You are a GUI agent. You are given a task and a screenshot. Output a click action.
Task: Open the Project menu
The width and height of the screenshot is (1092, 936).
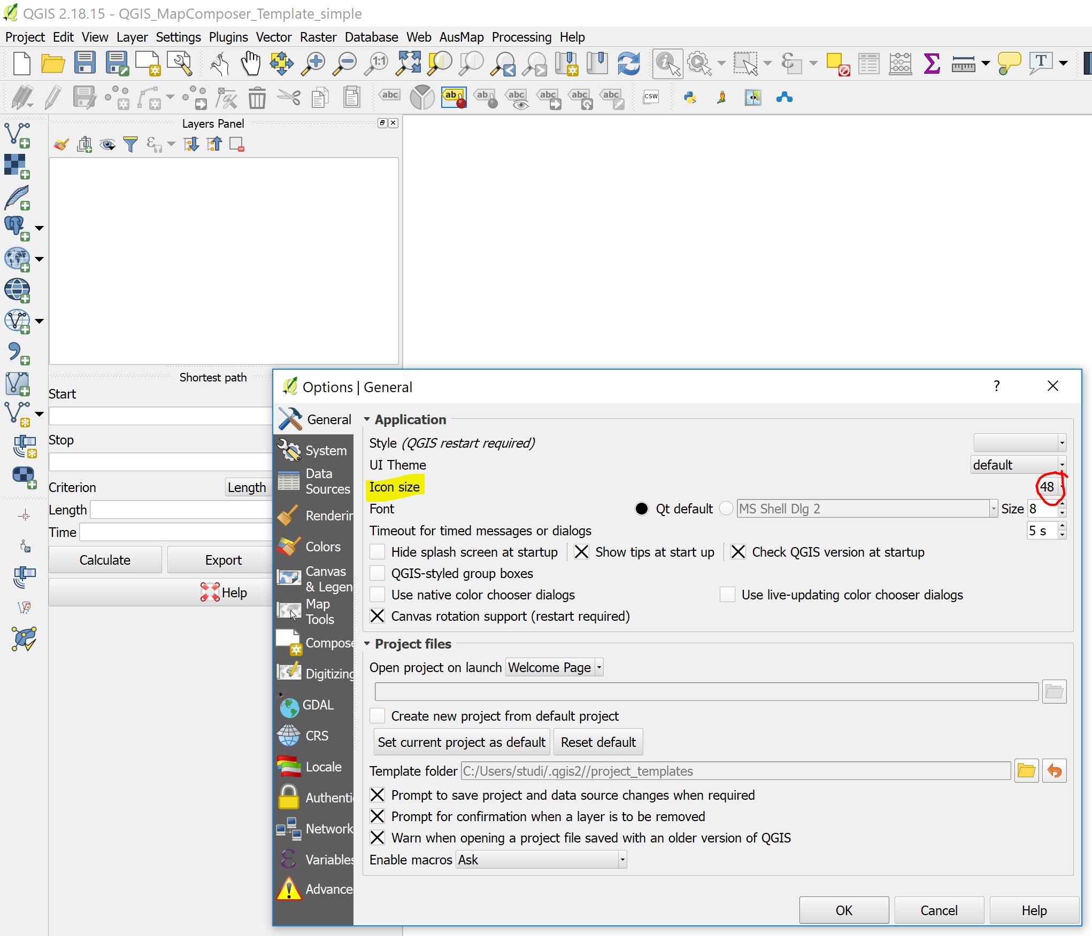coord(25,37)
